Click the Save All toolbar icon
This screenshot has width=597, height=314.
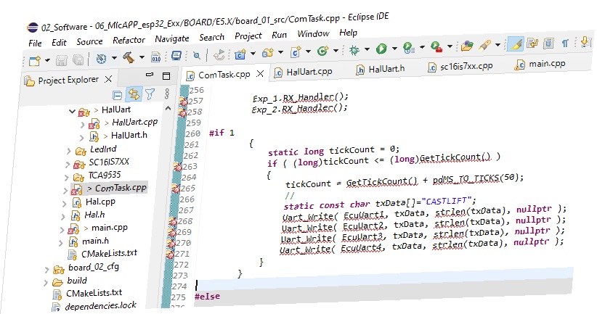click(78, 59)
